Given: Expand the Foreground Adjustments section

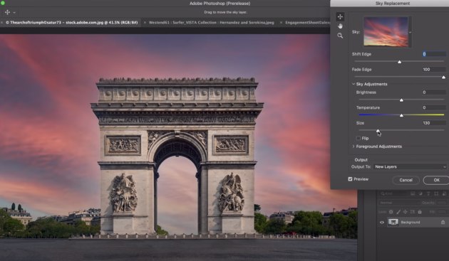Looking at the screenshot, I should coord(353,147).
